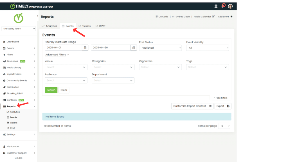Open the Items per page dropdown
The width and height of the screenshot is (288, 162).
(x=224, y=126)
